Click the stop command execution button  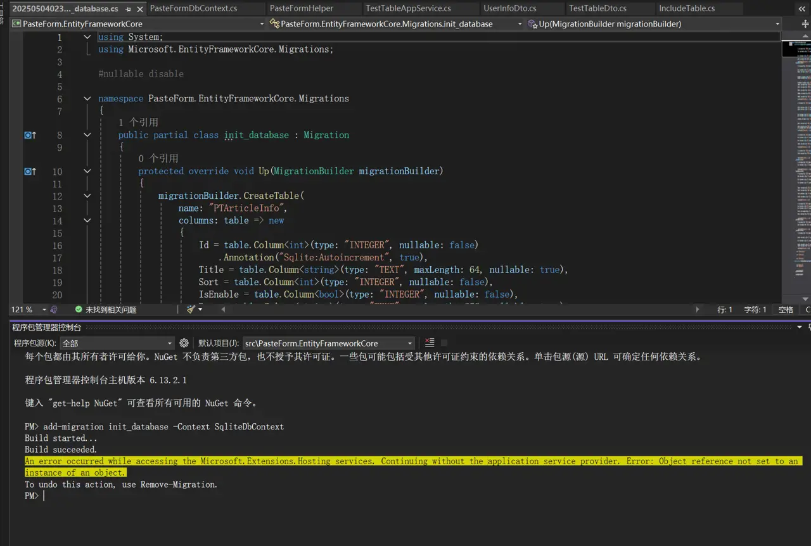(x=444, y=343)
